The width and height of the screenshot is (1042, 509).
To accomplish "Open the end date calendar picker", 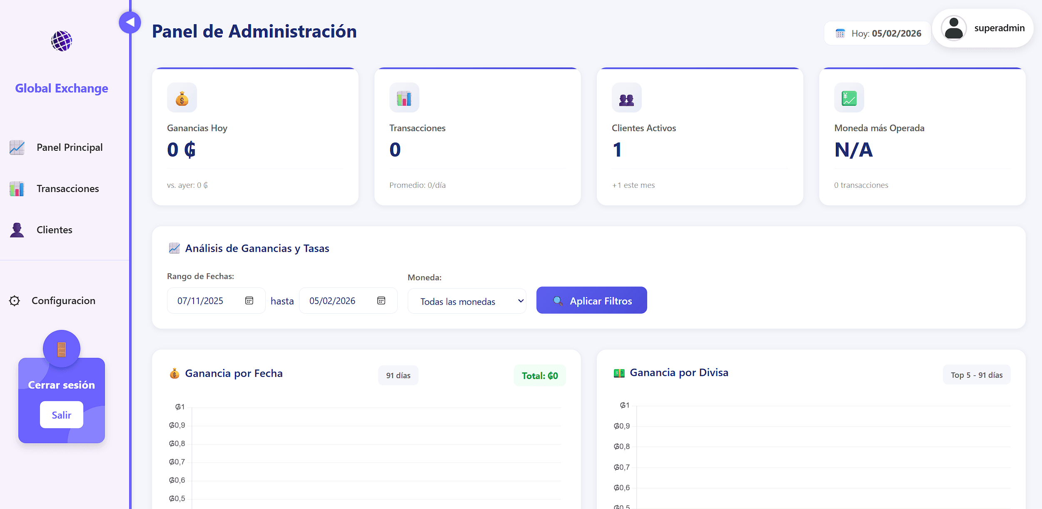I will 381,301.
